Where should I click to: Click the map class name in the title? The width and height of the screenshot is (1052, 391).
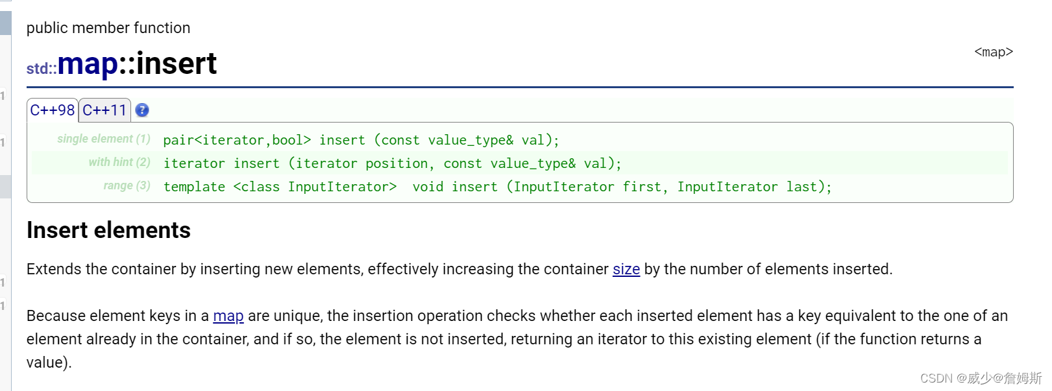(88, 64)
